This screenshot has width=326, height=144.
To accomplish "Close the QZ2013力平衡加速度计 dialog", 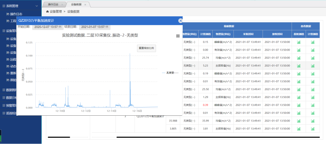I will coord(181,21).
